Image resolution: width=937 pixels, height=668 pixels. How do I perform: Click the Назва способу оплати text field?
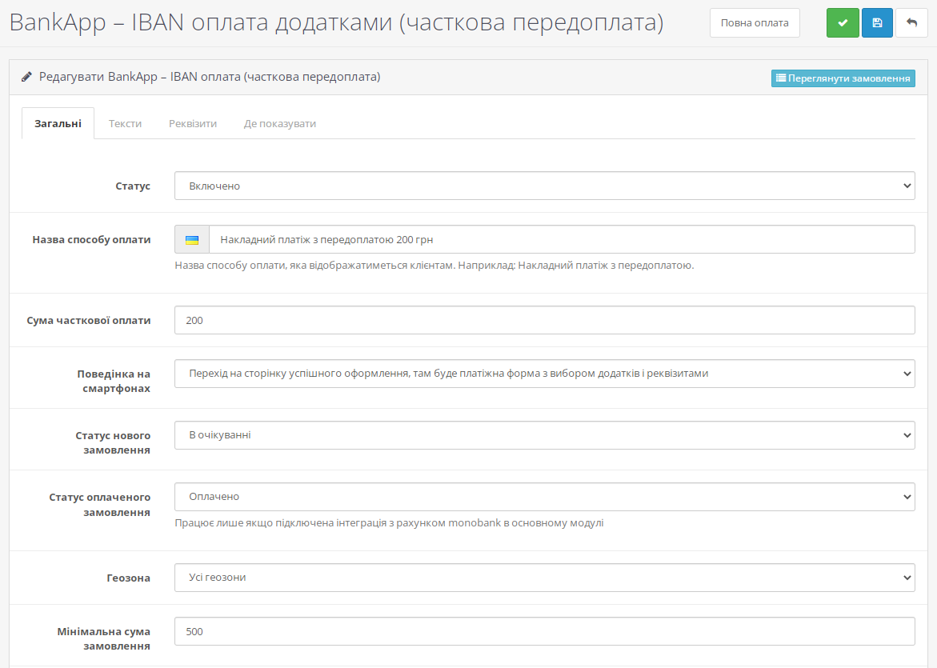560,240
